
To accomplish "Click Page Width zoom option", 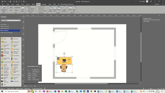I will point(30,11).
